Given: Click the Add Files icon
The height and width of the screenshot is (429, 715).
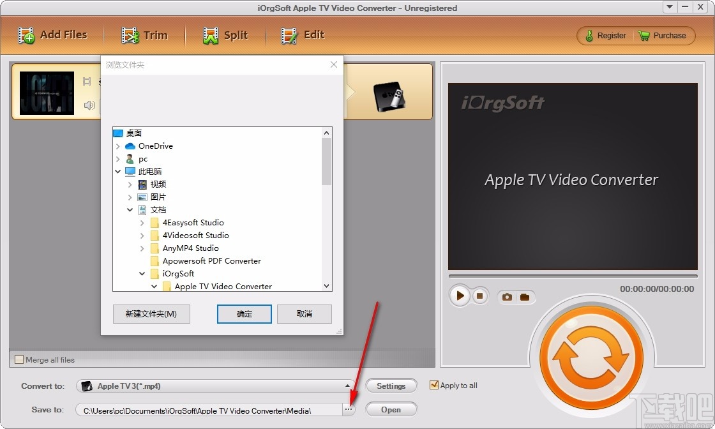Looking at the screenshot, I should pos(26,34).
